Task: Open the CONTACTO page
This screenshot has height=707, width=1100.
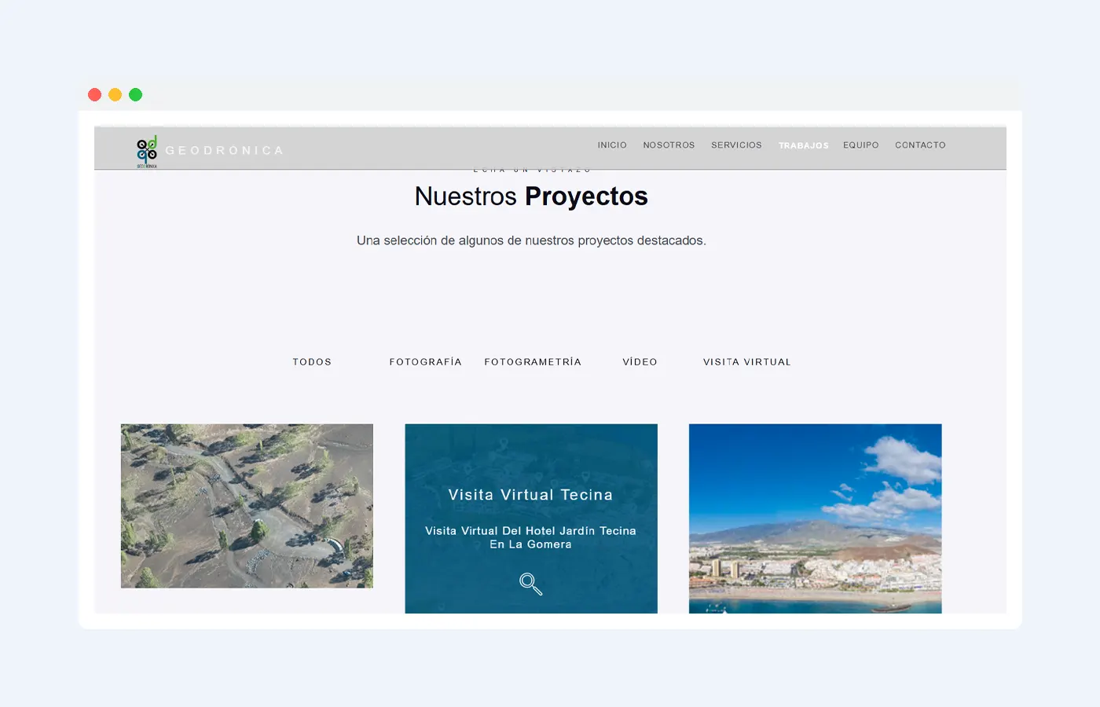Action: pos(920,145)
